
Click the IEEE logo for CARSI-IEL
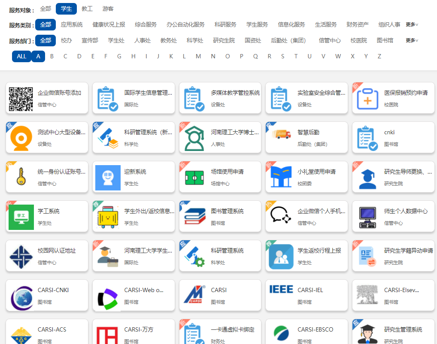(281, 290)
